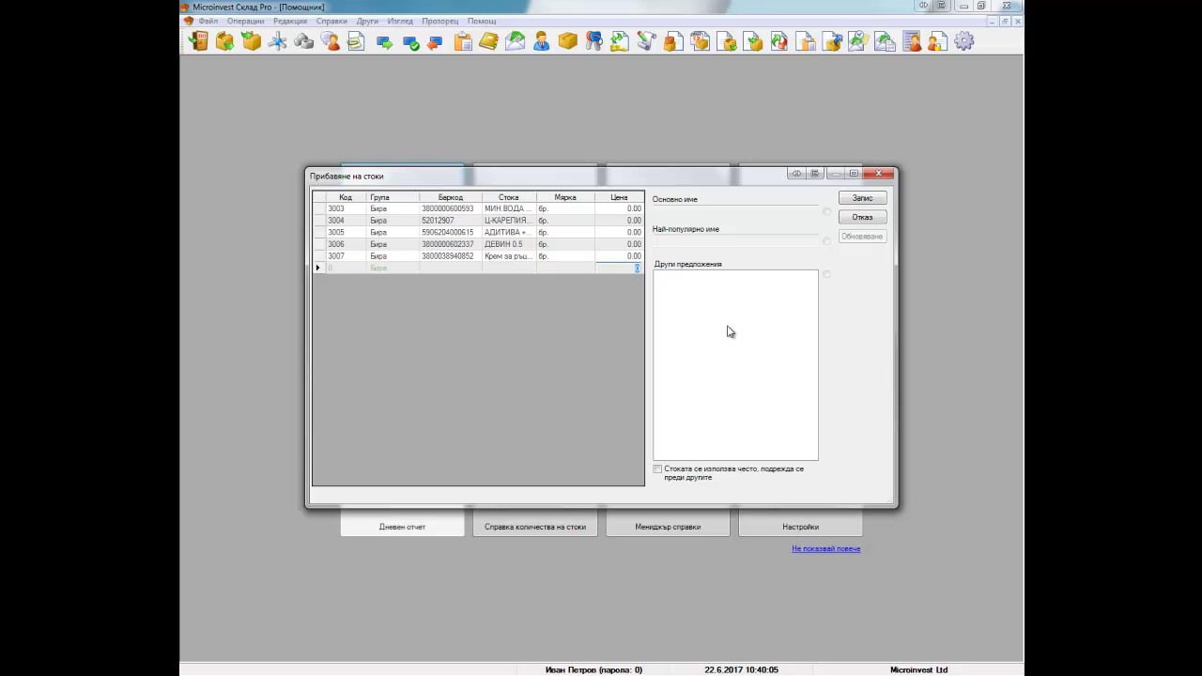Open the Операции menu
Screen dimensions: 1202x676
(245, 21)
